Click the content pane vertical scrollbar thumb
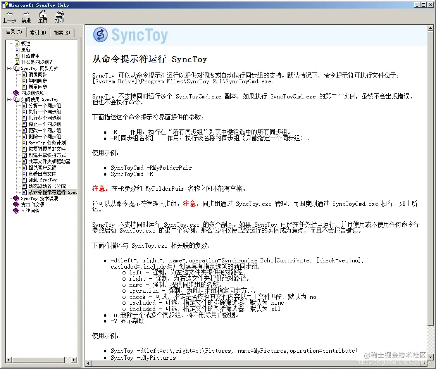 click(x=430, y=178)
